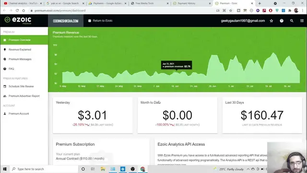Click the Month to Date $0.00 value
This screenshot has width=307, height=173.
click(177, 115)
